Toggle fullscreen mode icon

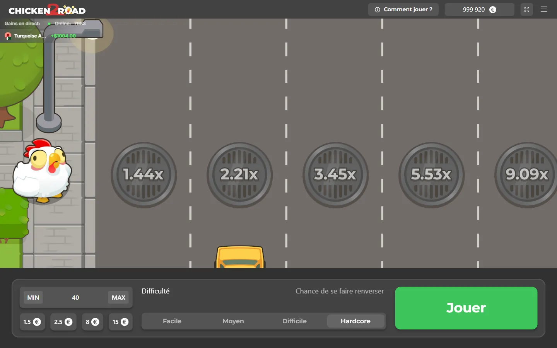527,10
